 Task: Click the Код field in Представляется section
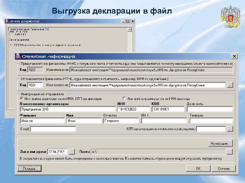tap(35, 70)
